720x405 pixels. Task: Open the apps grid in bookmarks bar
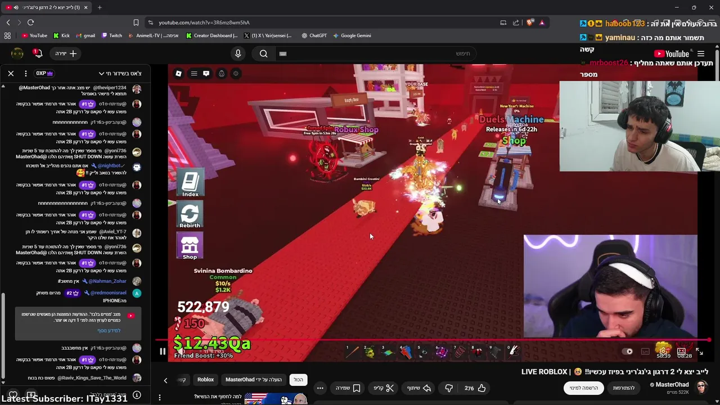[x=7, y=35]
